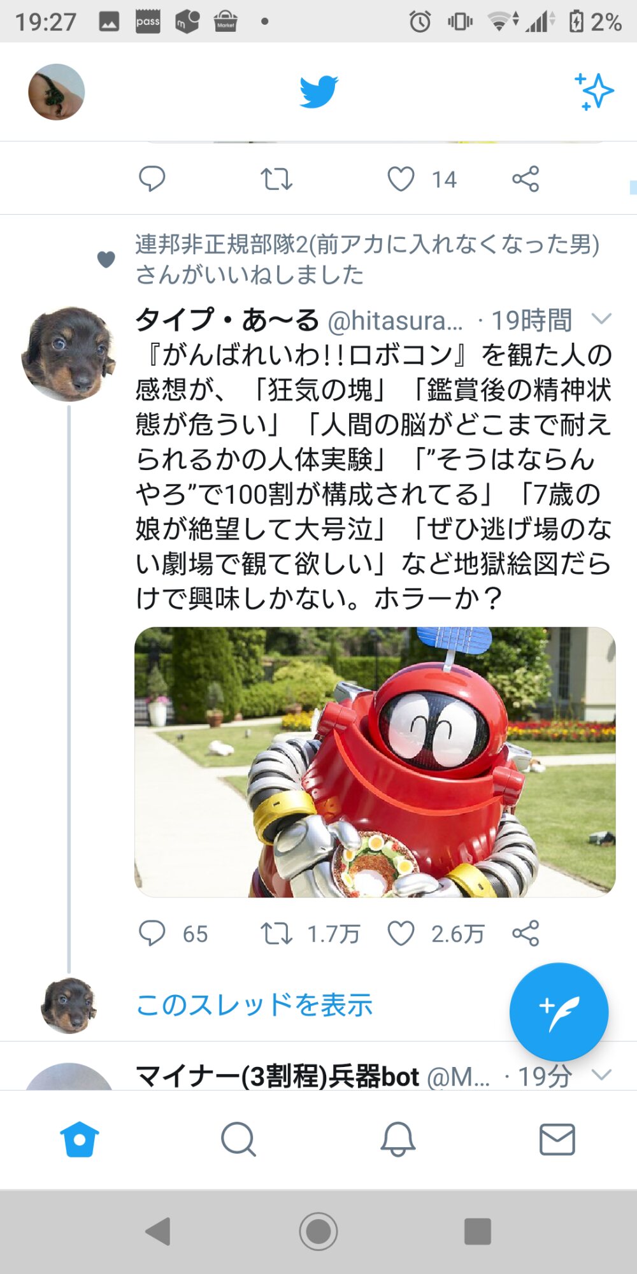Switch to the Search tab
The image size is (637, 1274).
pyautogui.click(x=238, y=1140)
